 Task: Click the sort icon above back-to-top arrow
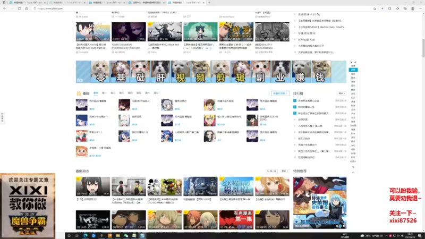[x=353, y=167]
